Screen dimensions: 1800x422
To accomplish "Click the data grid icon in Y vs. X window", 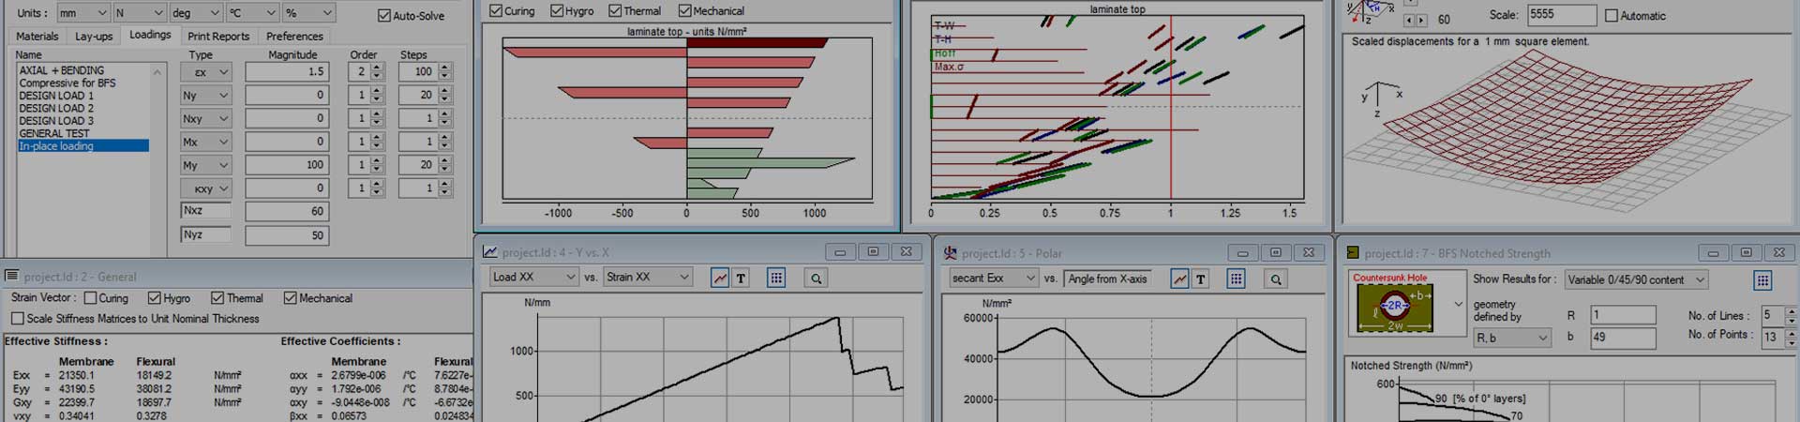I will [776, 279].
